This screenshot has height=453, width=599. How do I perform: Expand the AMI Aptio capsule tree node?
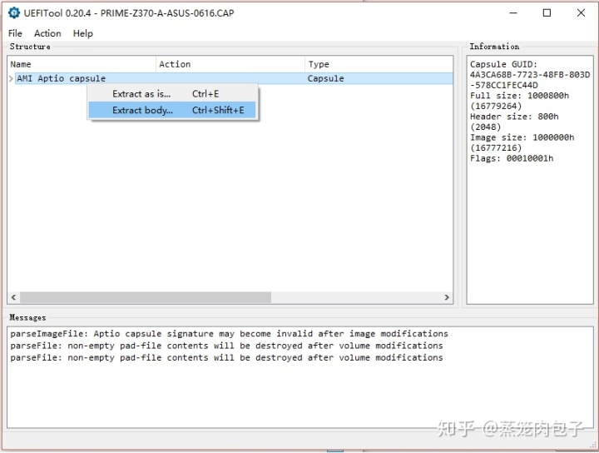(11, 78)
